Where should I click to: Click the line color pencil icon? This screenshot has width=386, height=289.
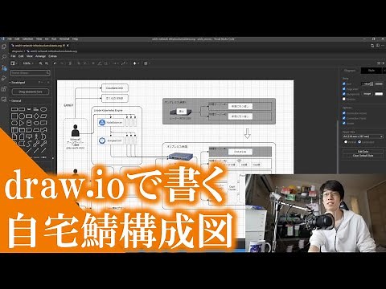pyautogui.click(x=100, y=63)
